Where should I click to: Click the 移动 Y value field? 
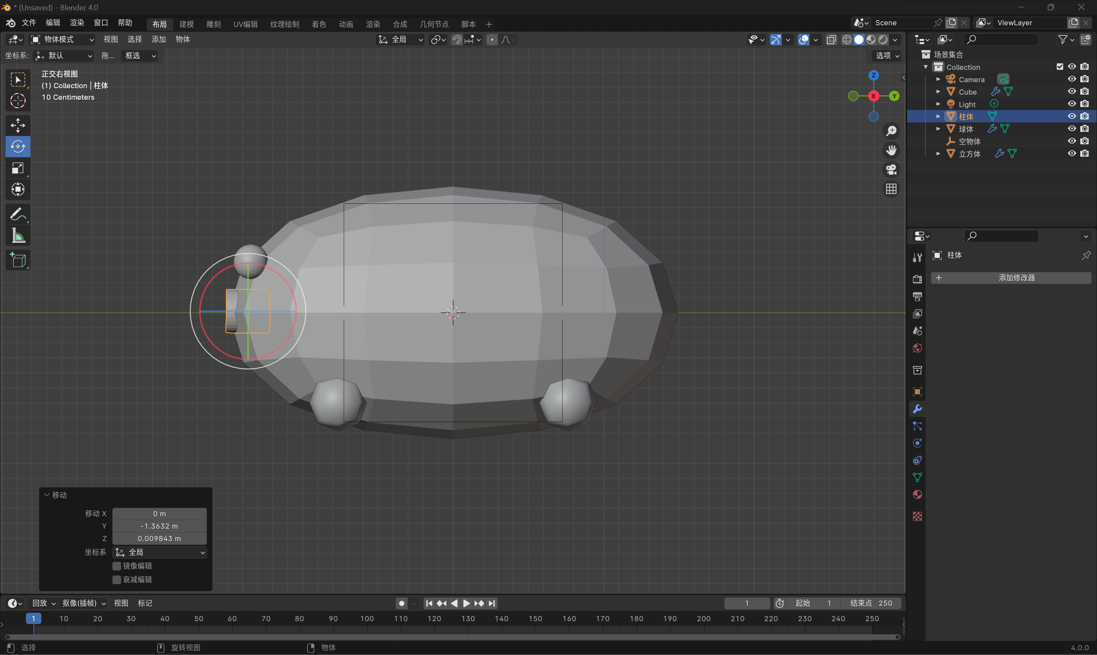point(159,526)
